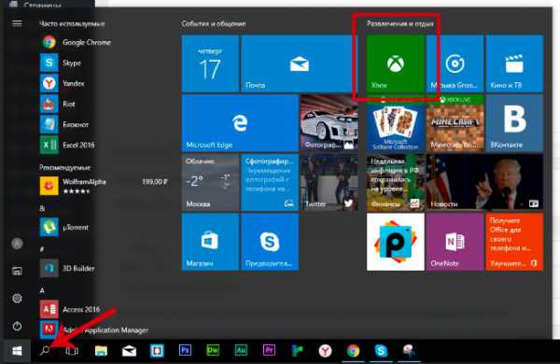Open the Сфотографир... tile

pyautogui.click(x=270, y=183)
